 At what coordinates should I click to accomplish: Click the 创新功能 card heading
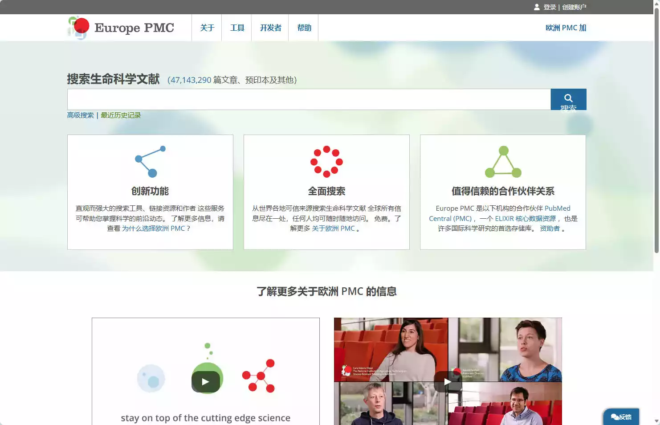[150, 191]
